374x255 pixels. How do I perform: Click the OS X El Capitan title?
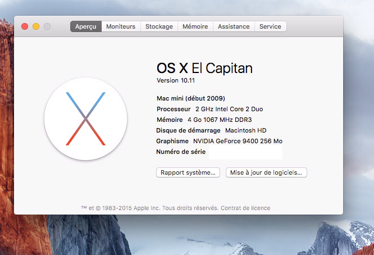[204, 68]
